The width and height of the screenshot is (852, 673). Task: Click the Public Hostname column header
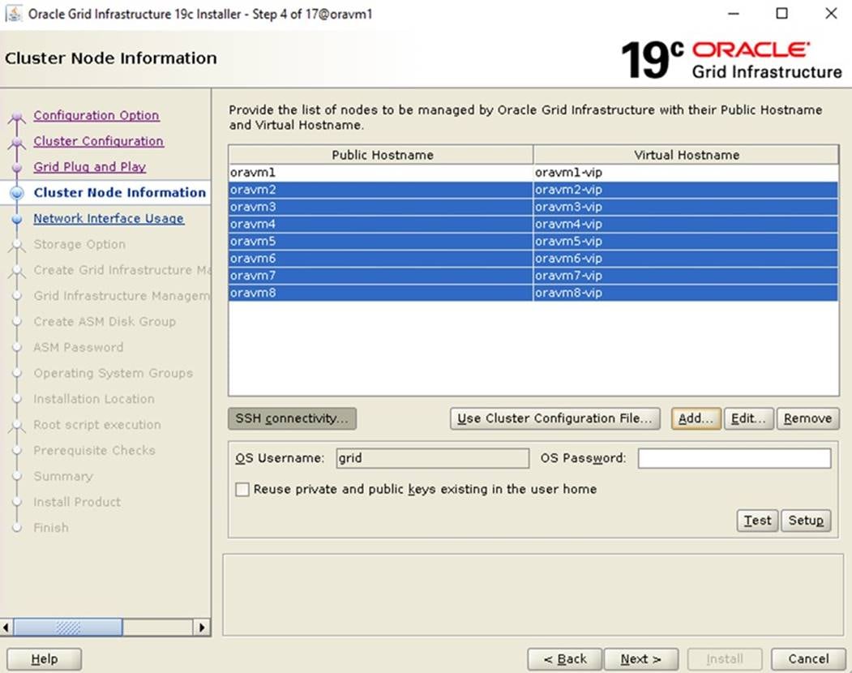(381, 155)
